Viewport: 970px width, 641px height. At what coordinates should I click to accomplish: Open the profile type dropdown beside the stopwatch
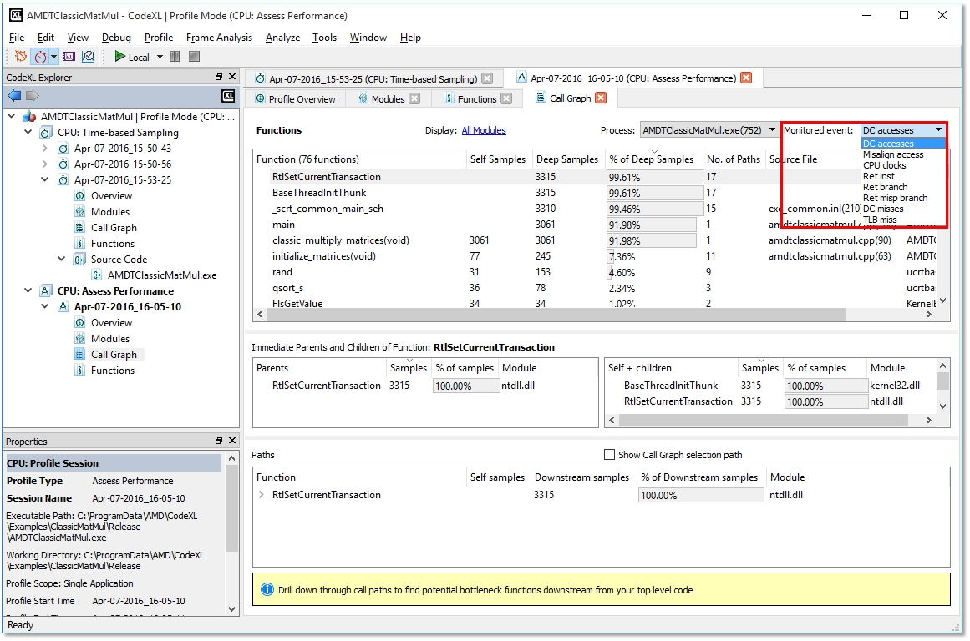(x=53, y=57)
